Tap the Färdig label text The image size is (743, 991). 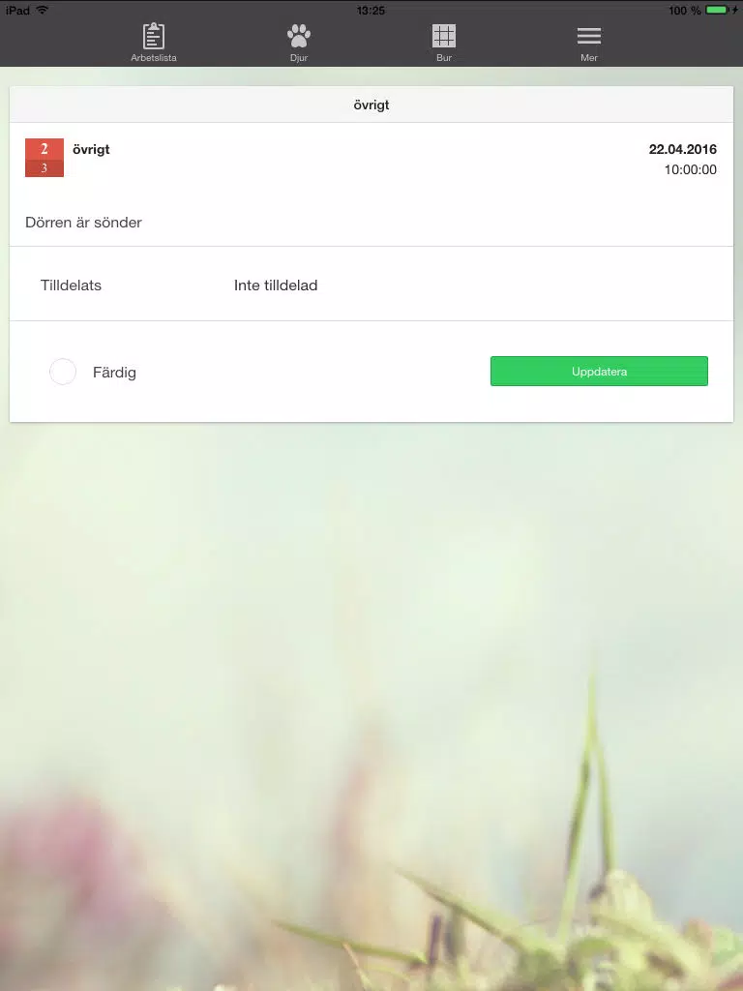click(x=114, y=373)
